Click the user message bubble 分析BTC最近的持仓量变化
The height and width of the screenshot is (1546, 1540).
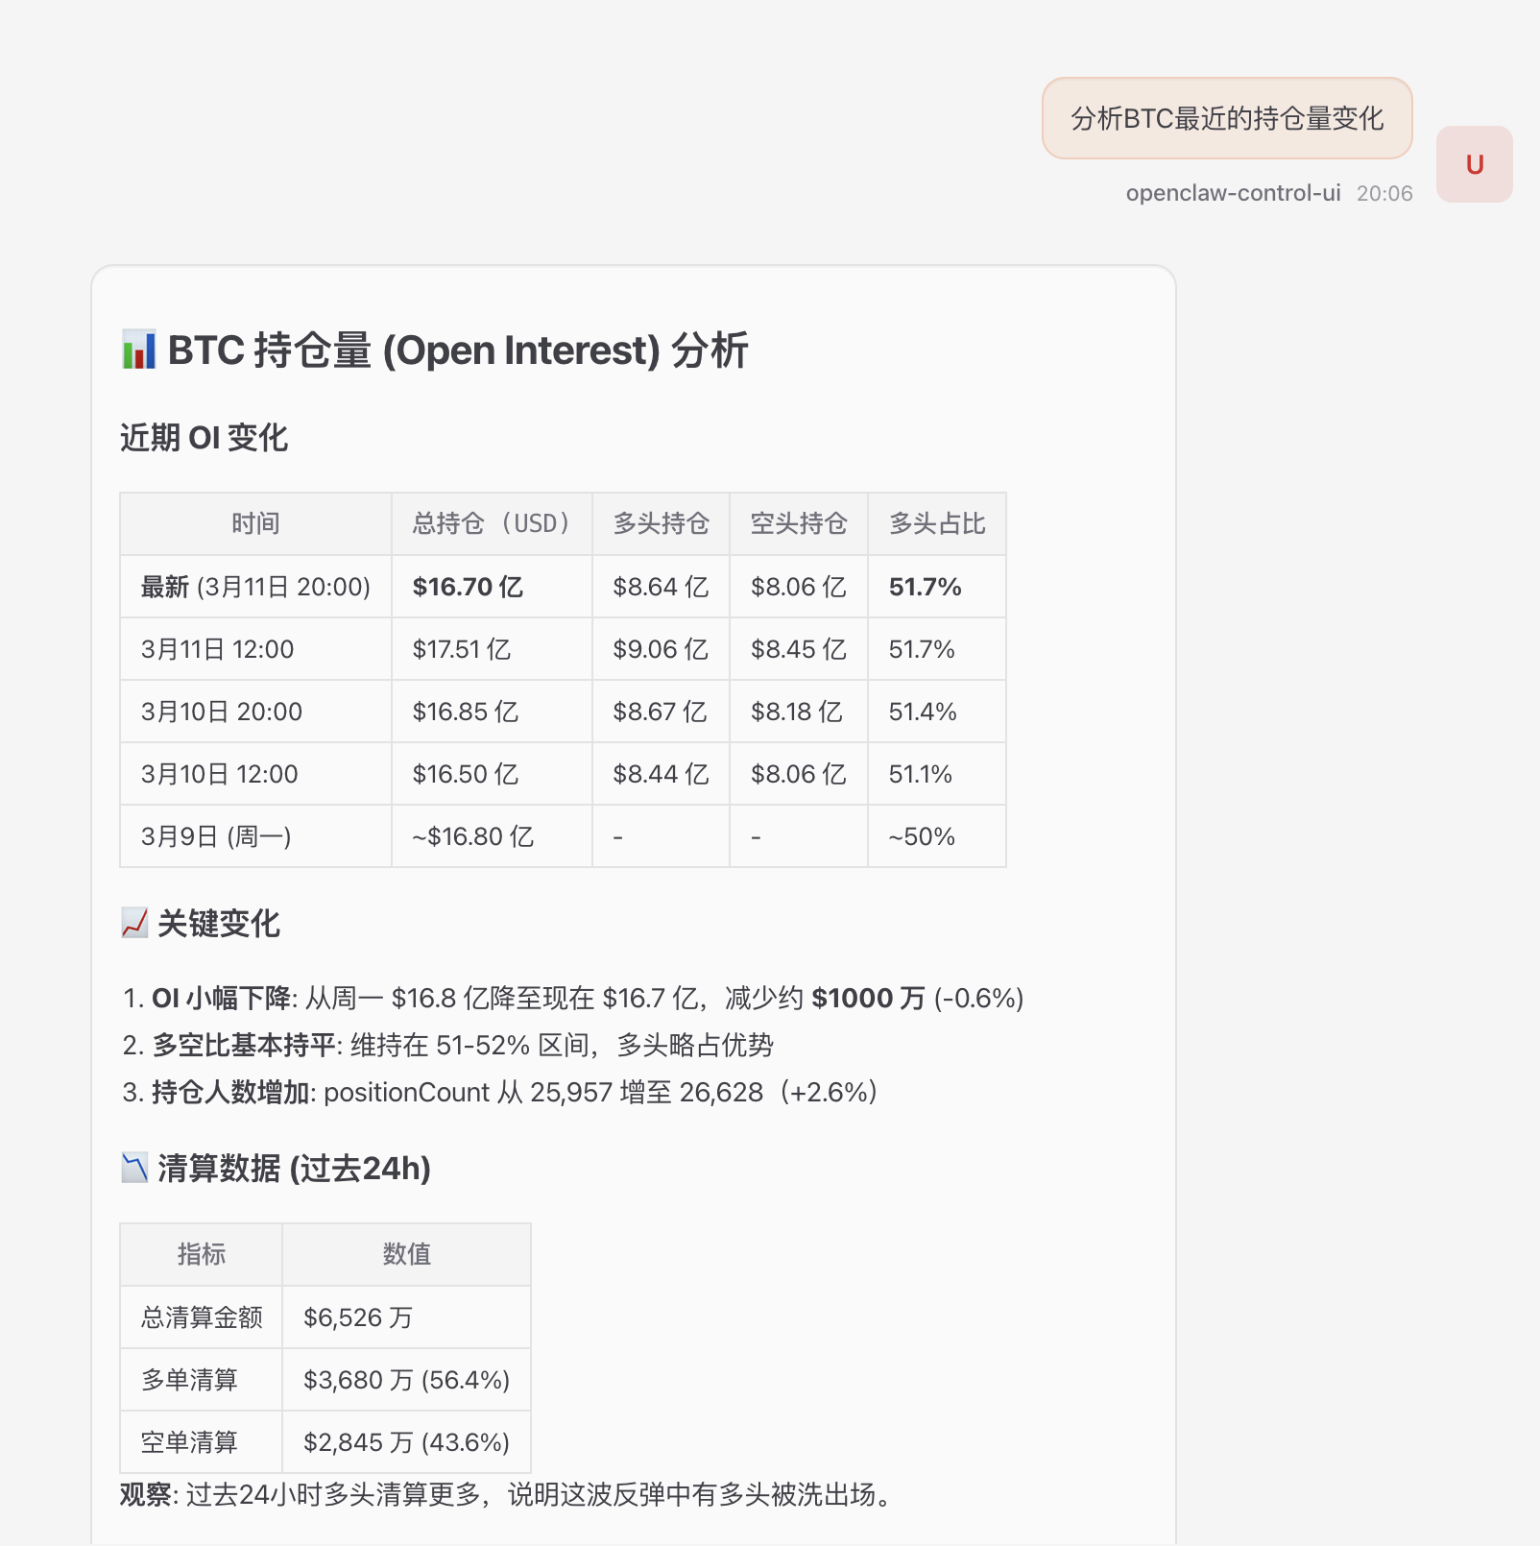coord(1227,119)
